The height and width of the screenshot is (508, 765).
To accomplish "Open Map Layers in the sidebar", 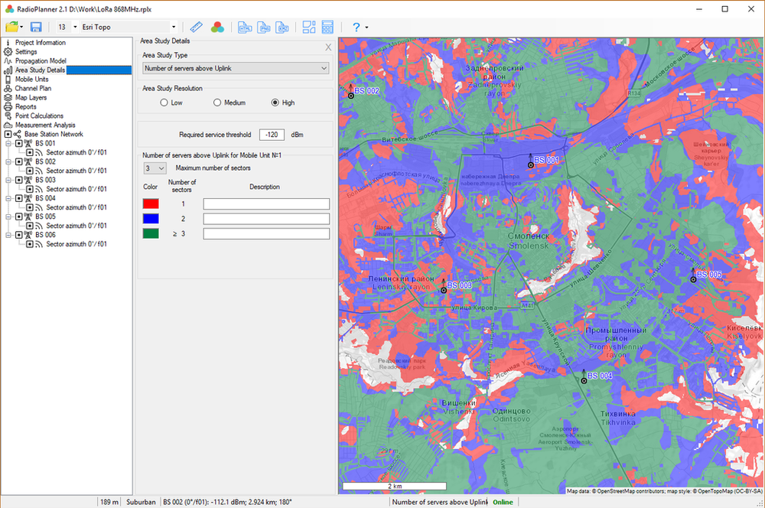I will [31, 98].
